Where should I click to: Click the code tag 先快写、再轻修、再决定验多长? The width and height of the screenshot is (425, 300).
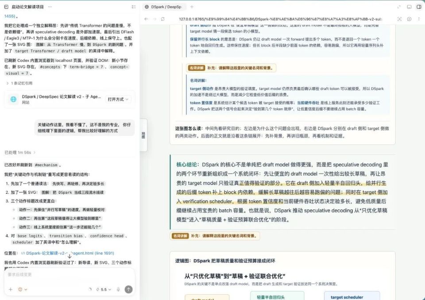[78, 184]
